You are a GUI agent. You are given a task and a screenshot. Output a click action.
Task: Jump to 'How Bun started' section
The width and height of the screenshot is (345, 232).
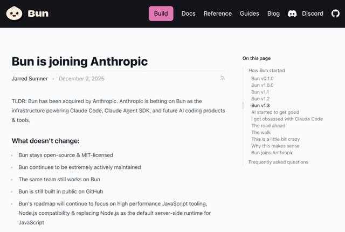pyautogui.click(x=266, y=70)
